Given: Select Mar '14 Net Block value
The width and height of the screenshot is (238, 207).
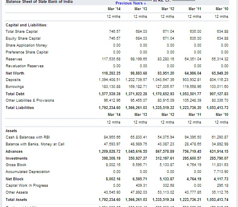Looking at the screenshot, I should pos(113,179).
